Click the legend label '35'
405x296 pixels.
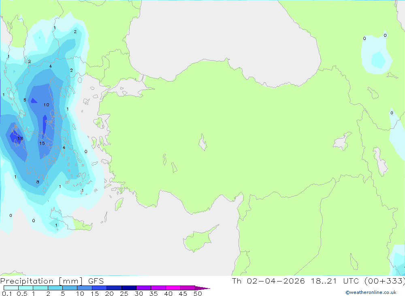153,294
